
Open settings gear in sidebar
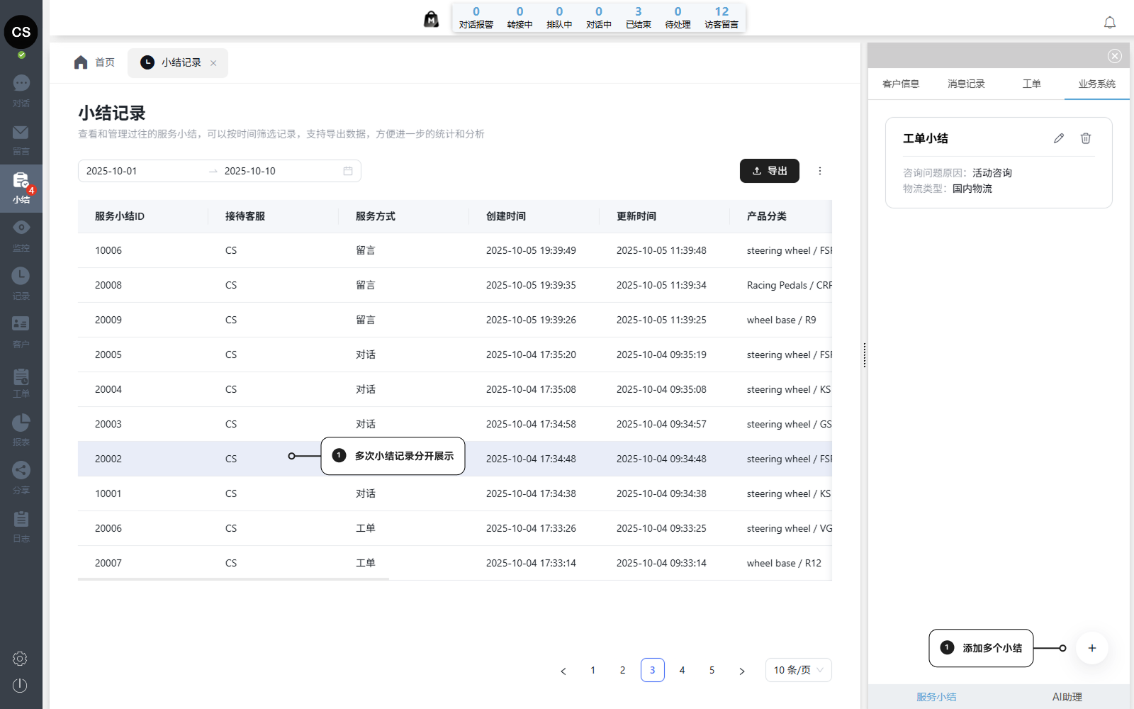point(20,659)
